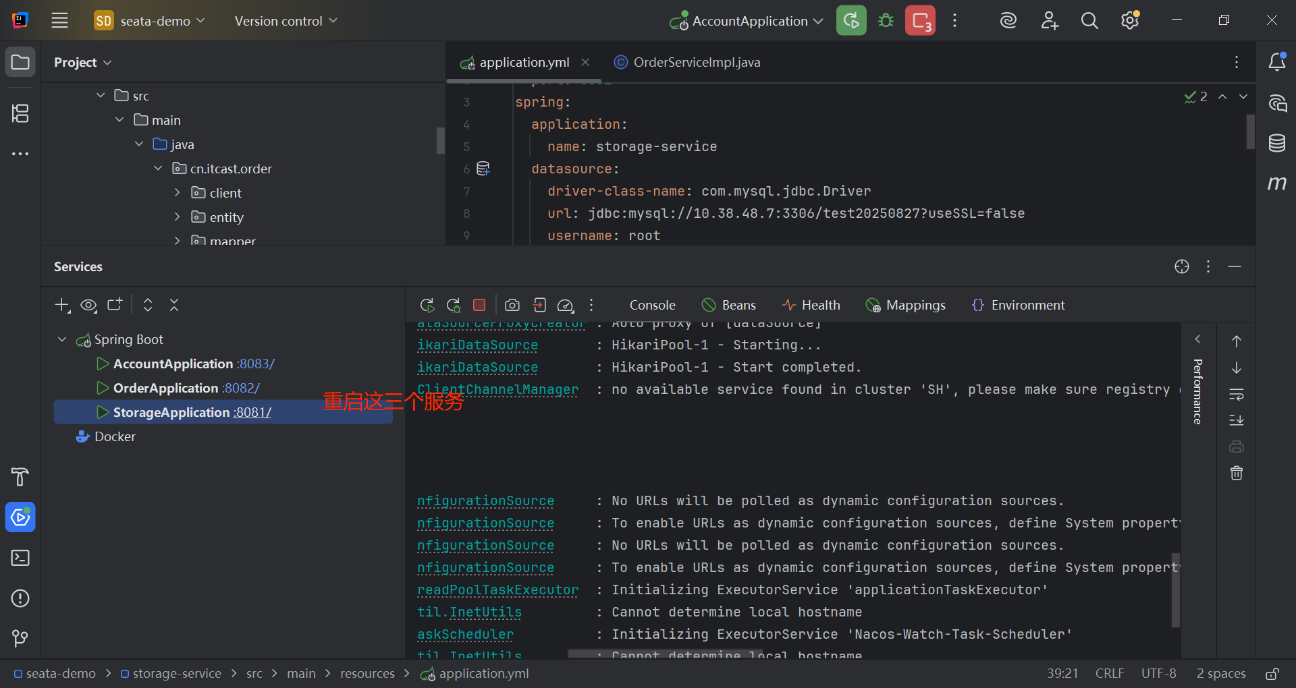Viewport: 1296px width, 688px height.
Task: Open AI chat panel on right sidebar
Action: tap(1277, 103)
